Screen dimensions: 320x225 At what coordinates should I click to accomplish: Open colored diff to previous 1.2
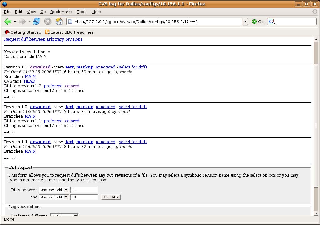72,86
